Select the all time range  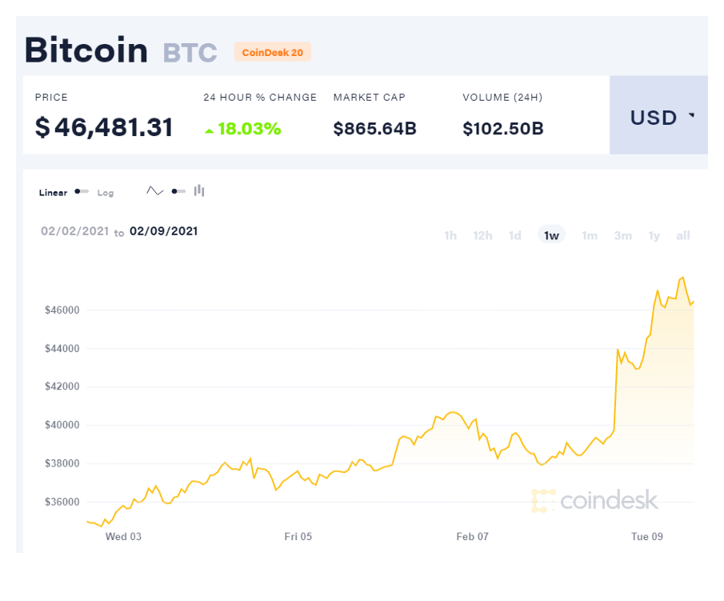pos(682,235)
